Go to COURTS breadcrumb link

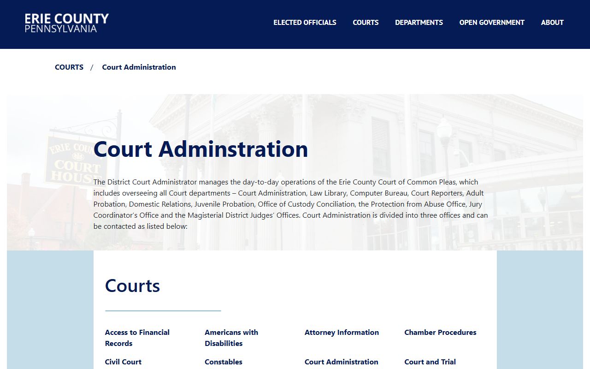point(69,67)
